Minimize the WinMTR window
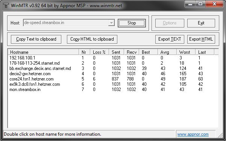 pyautogui.click(x=190, y=4)
